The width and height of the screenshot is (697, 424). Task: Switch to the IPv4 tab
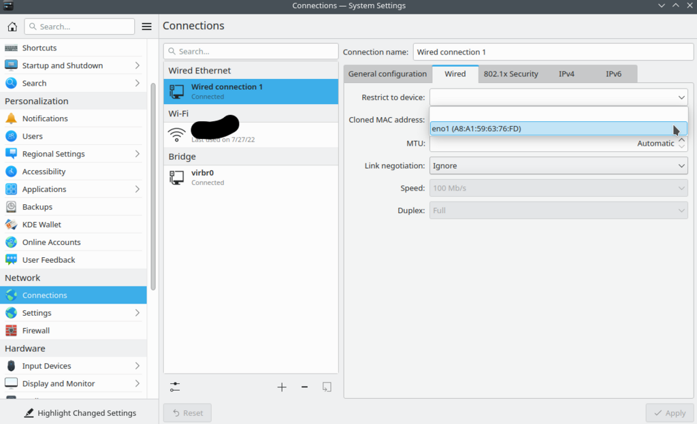(566, 74)
